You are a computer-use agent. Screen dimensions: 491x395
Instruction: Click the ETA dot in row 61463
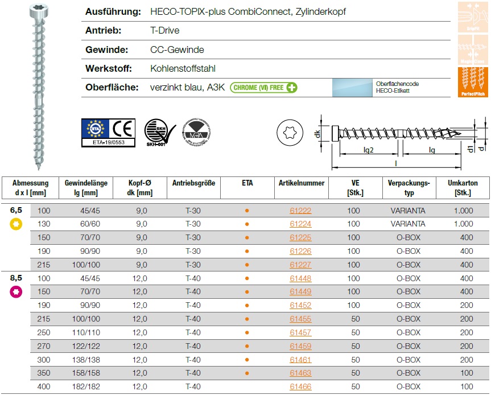(x=247, y=373)
